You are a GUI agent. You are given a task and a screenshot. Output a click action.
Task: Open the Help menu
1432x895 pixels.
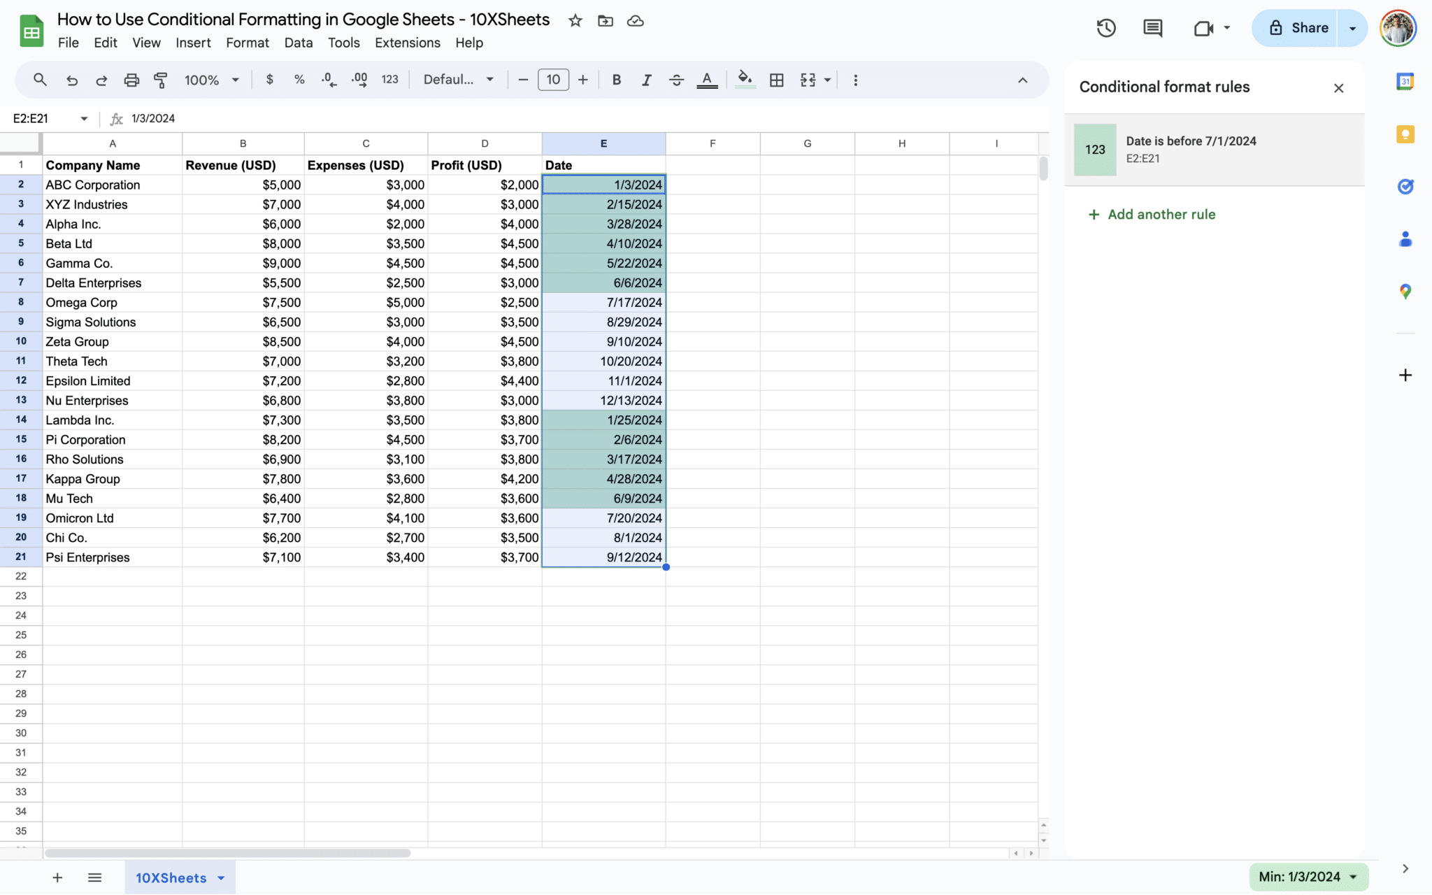point(469,43)
